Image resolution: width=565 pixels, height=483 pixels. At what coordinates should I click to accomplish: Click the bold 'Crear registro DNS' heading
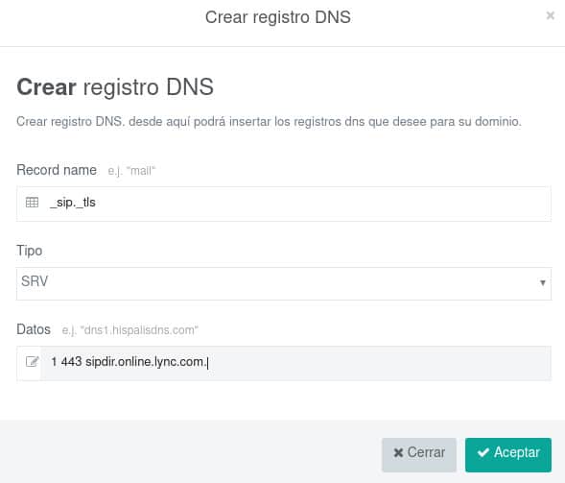(x=115, y=87)
